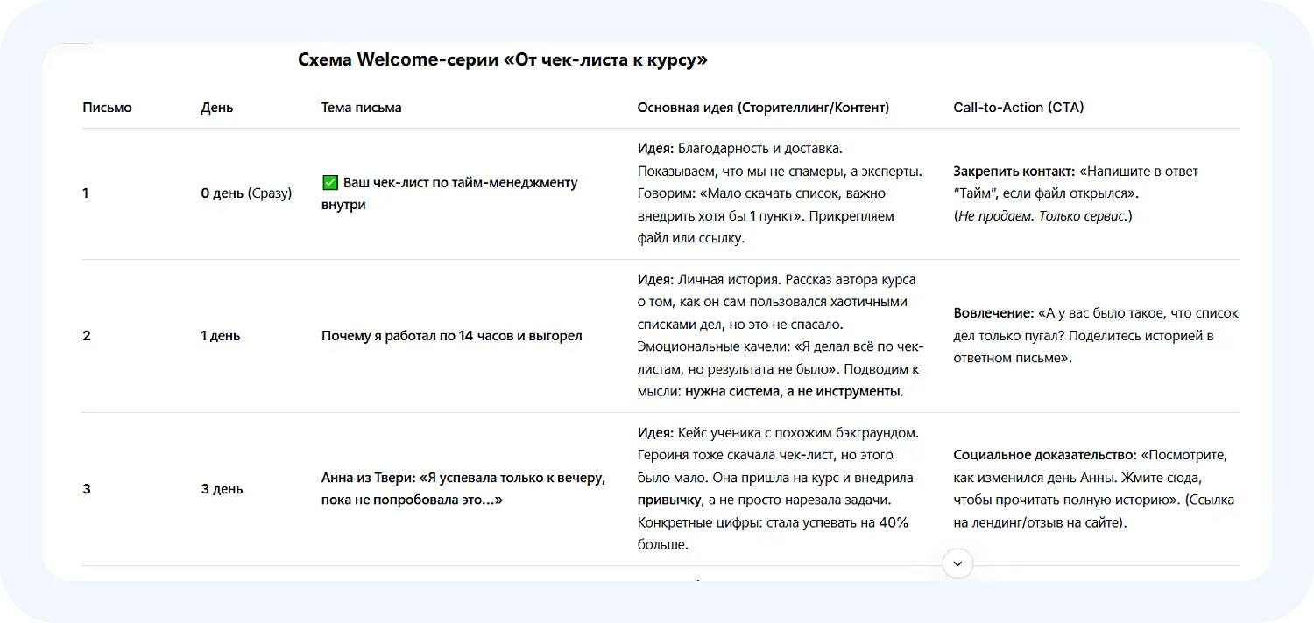Image resolution: width=1314 pixels, height=623 pixels.
Task: Click the «Письмо» column header
Action: pyautogui.click(x=107, y=107)
